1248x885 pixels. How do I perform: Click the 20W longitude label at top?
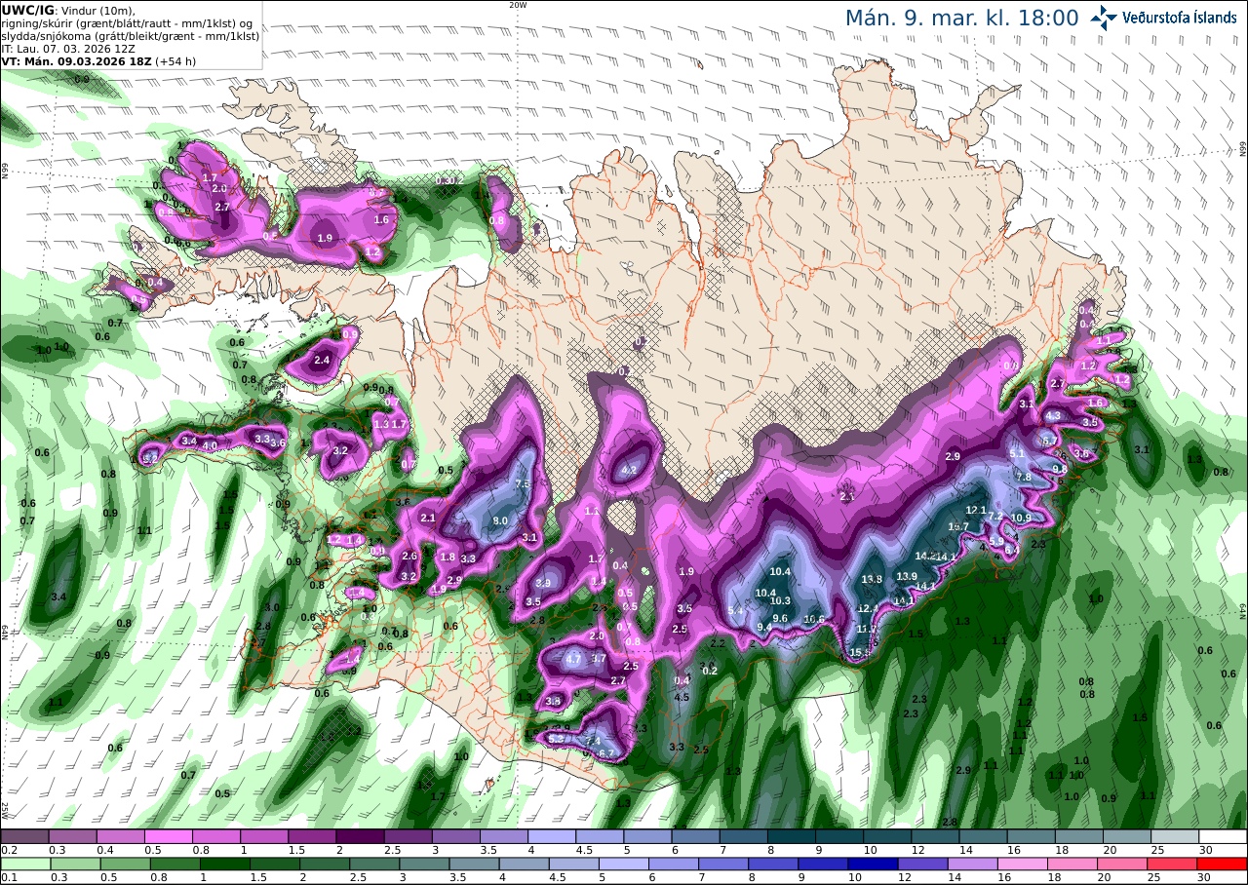pos(518,5)
